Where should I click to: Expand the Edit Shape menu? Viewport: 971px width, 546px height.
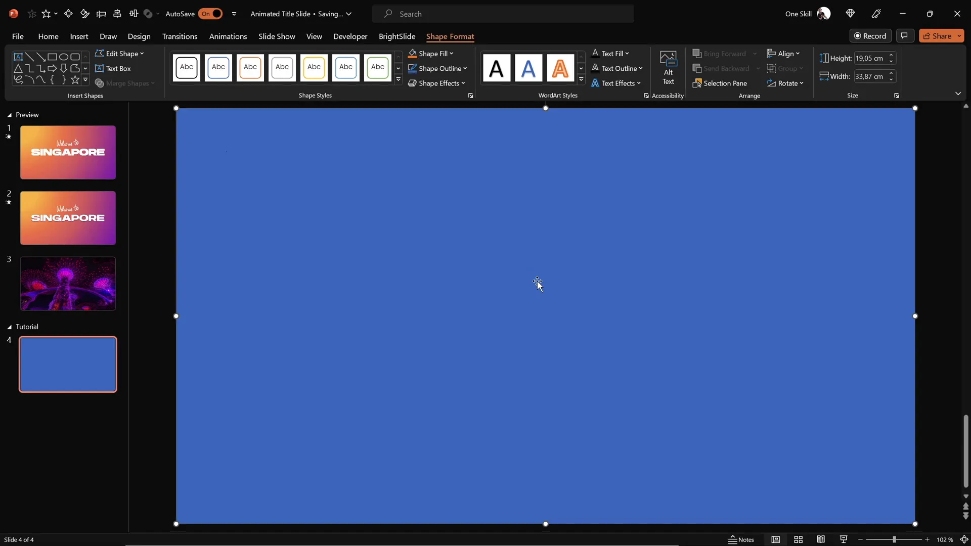(119, 54)
